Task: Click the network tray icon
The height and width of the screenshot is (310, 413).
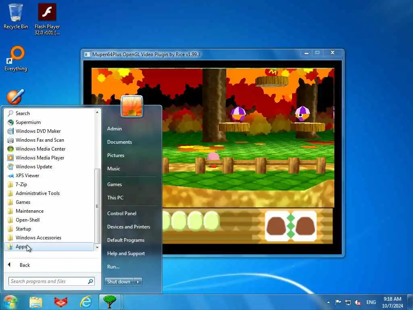Action: 348,302
